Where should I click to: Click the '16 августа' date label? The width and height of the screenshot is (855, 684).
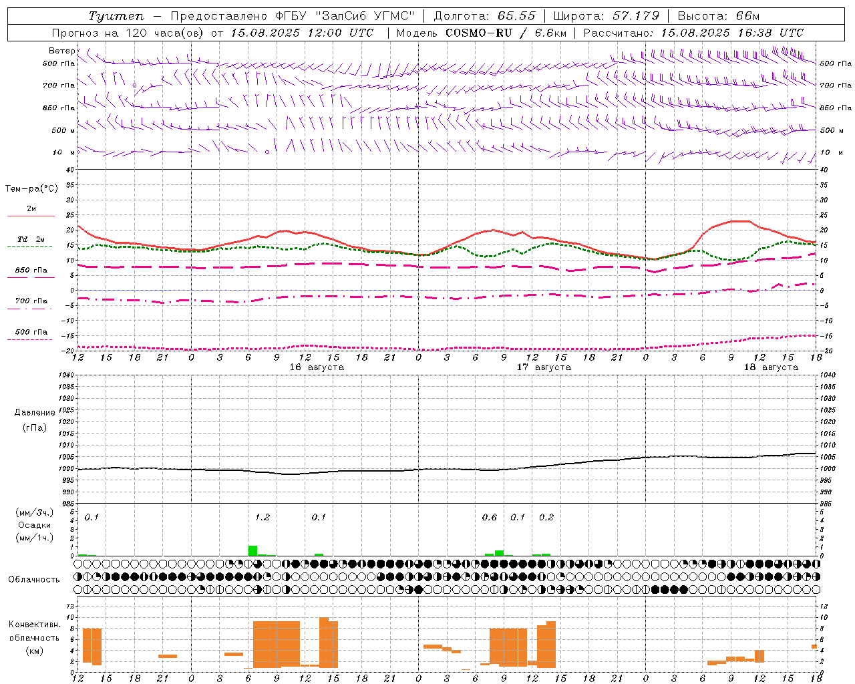(317, 367)
